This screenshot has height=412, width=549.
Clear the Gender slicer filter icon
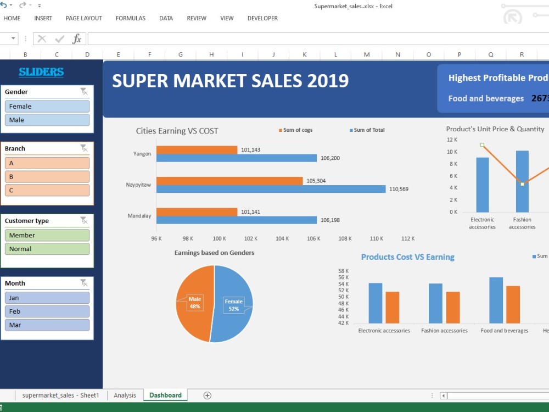(84, 91)
